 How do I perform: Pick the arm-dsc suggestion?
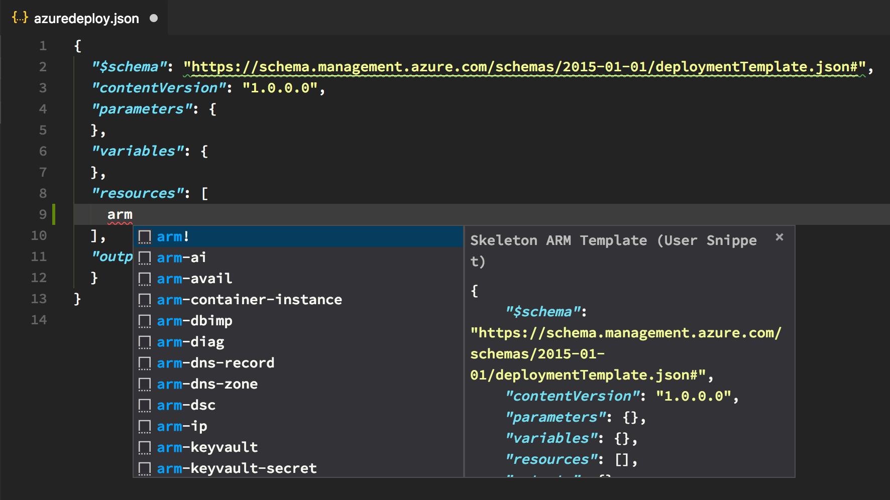(x=298, y=405)
